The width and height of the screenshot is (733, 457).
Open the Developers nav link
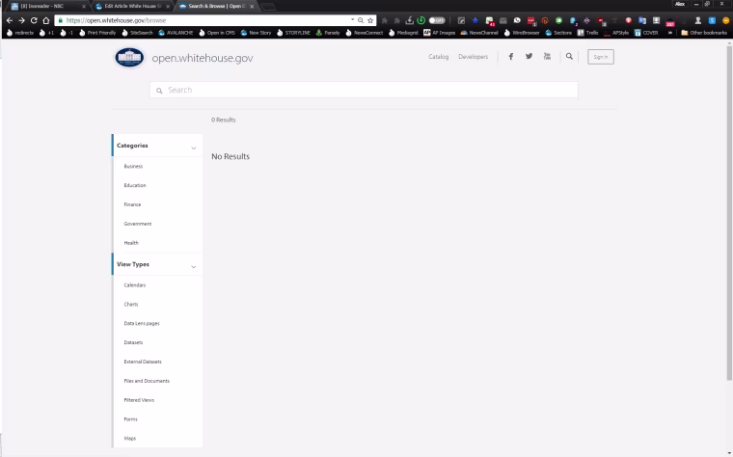coord(474,57)
